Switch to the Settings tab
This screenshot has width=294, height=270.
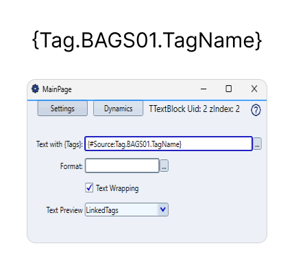click(62, 109)
